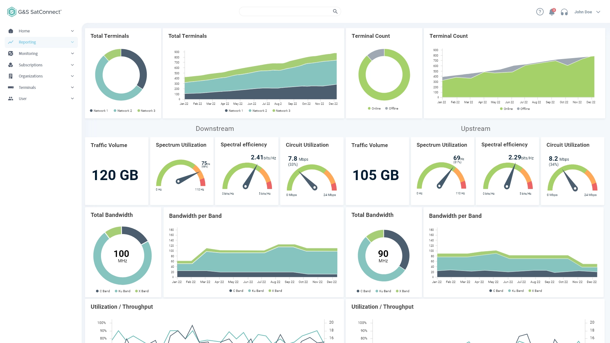Toggle Offline legend under Terminal Count area chart
This screenshot has width=610, height=343.
click(523, 109)
